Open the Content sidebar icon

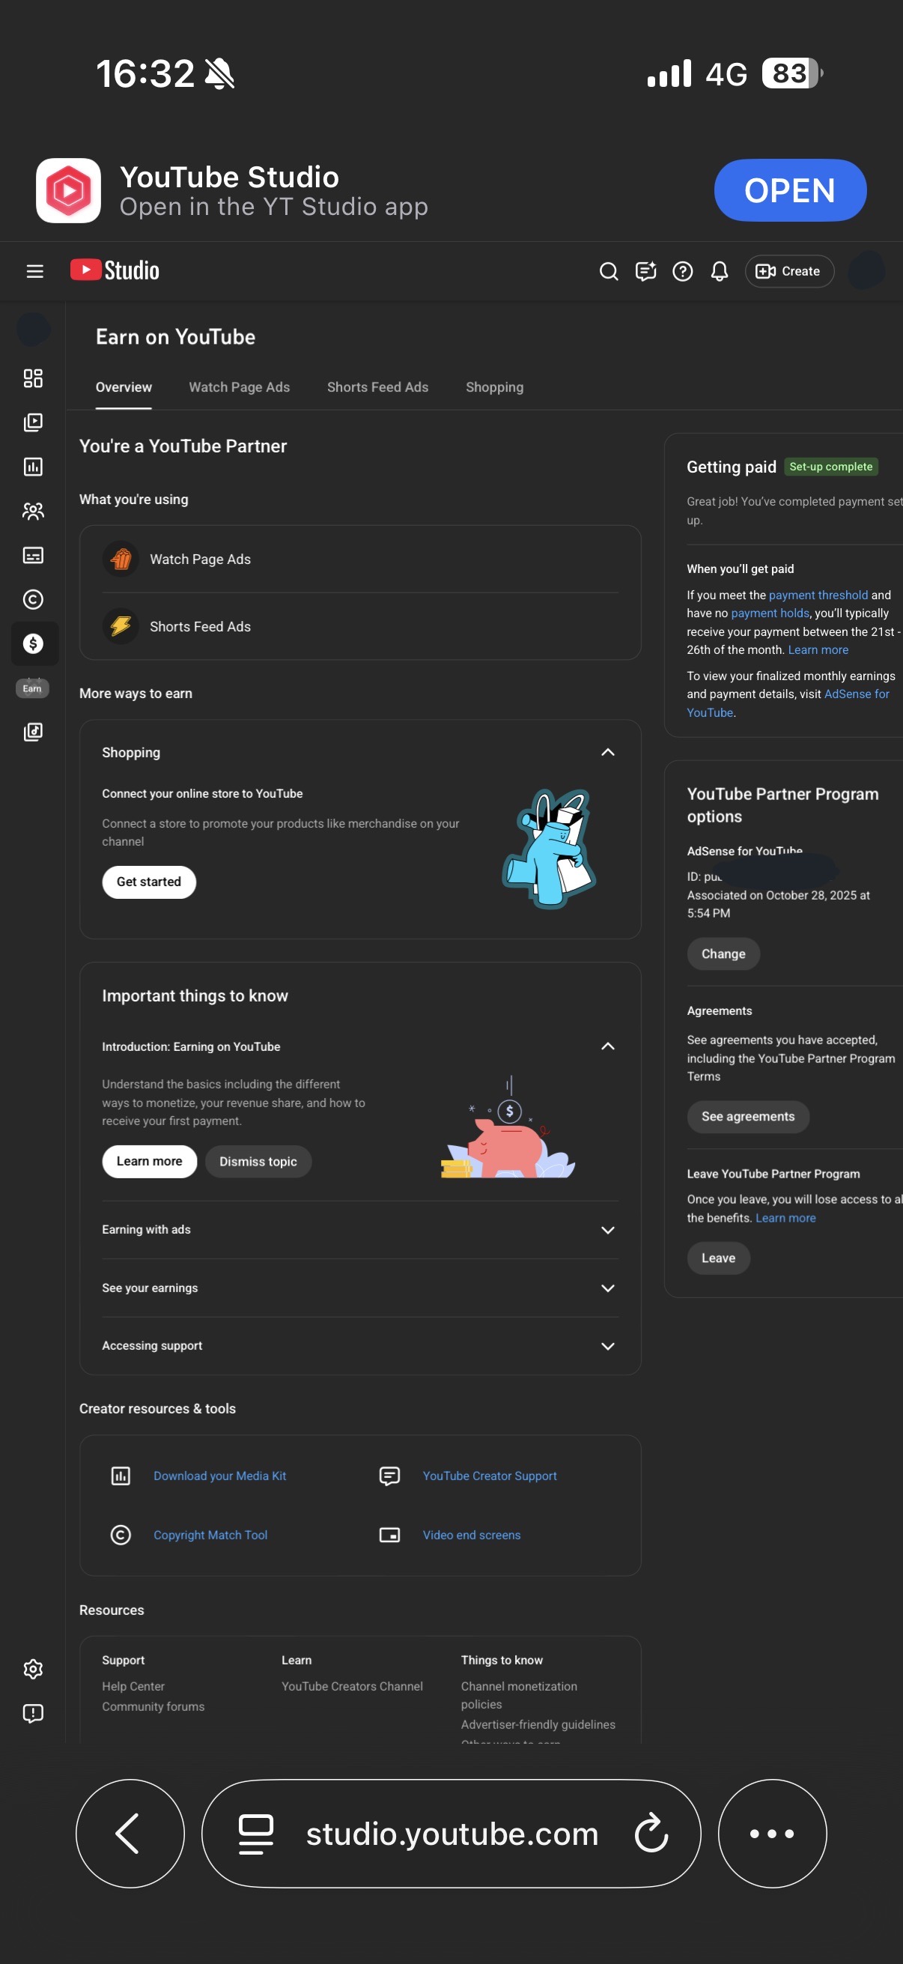point(33,422)
